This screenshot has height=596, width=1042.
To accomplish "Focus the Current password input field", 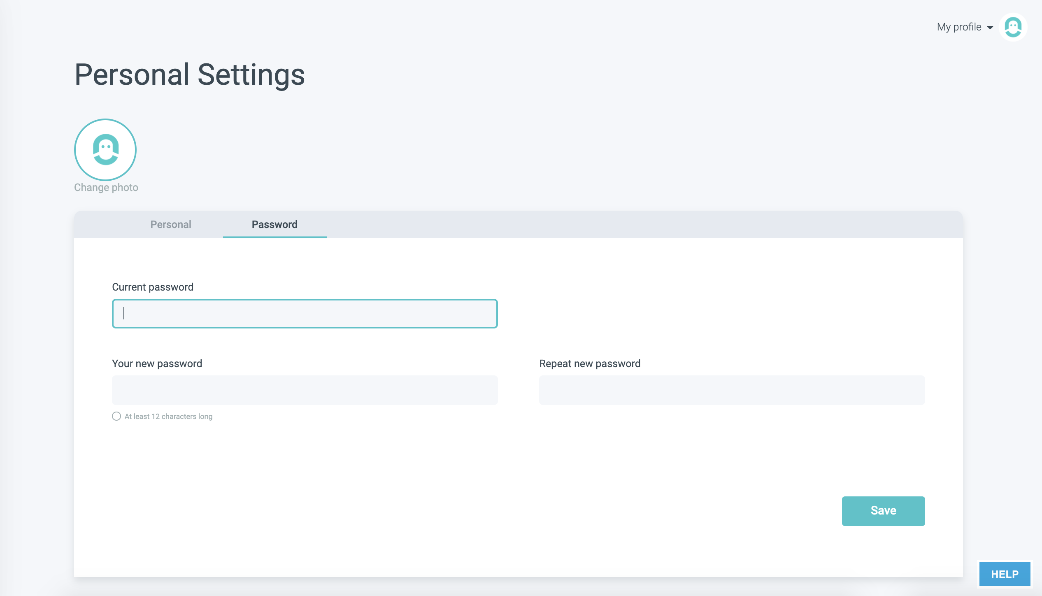I will point(305,314).
